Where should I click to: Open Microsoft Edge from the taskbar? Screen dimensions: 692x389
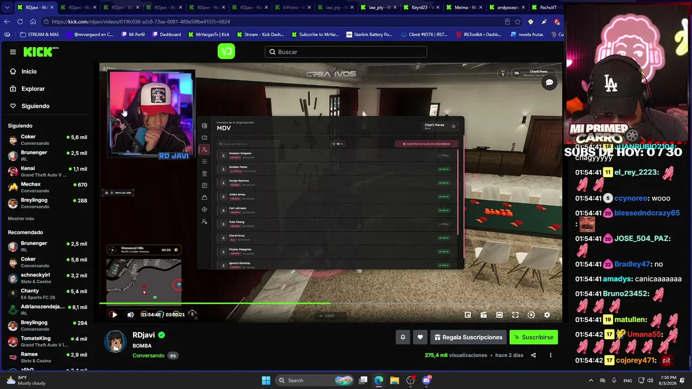pos(379,380)
